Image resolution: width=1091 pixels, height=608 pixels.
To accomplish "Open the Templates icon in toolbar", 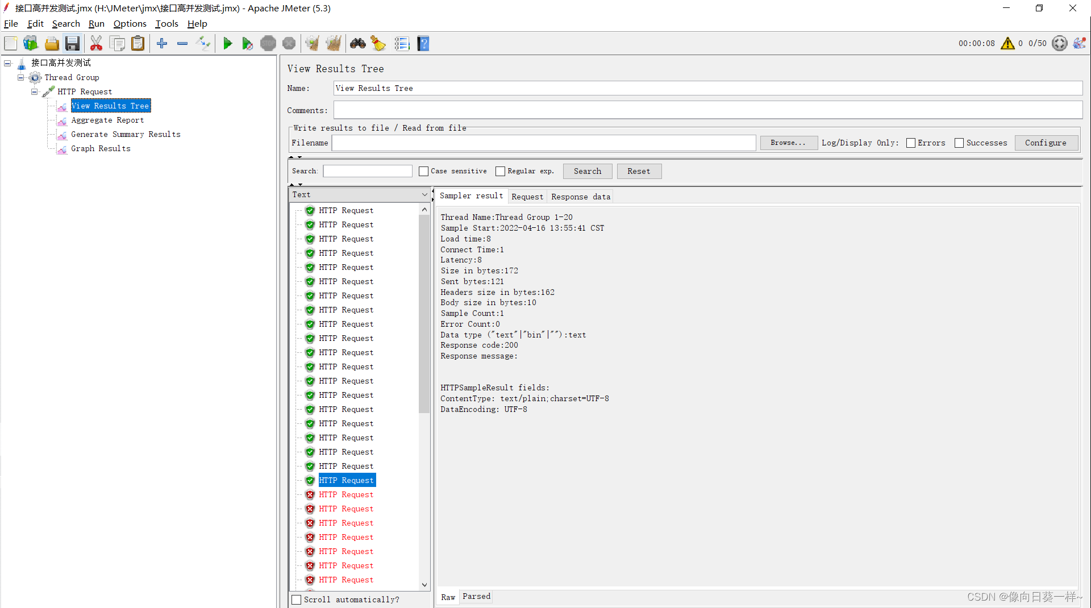I will point(31,44).
